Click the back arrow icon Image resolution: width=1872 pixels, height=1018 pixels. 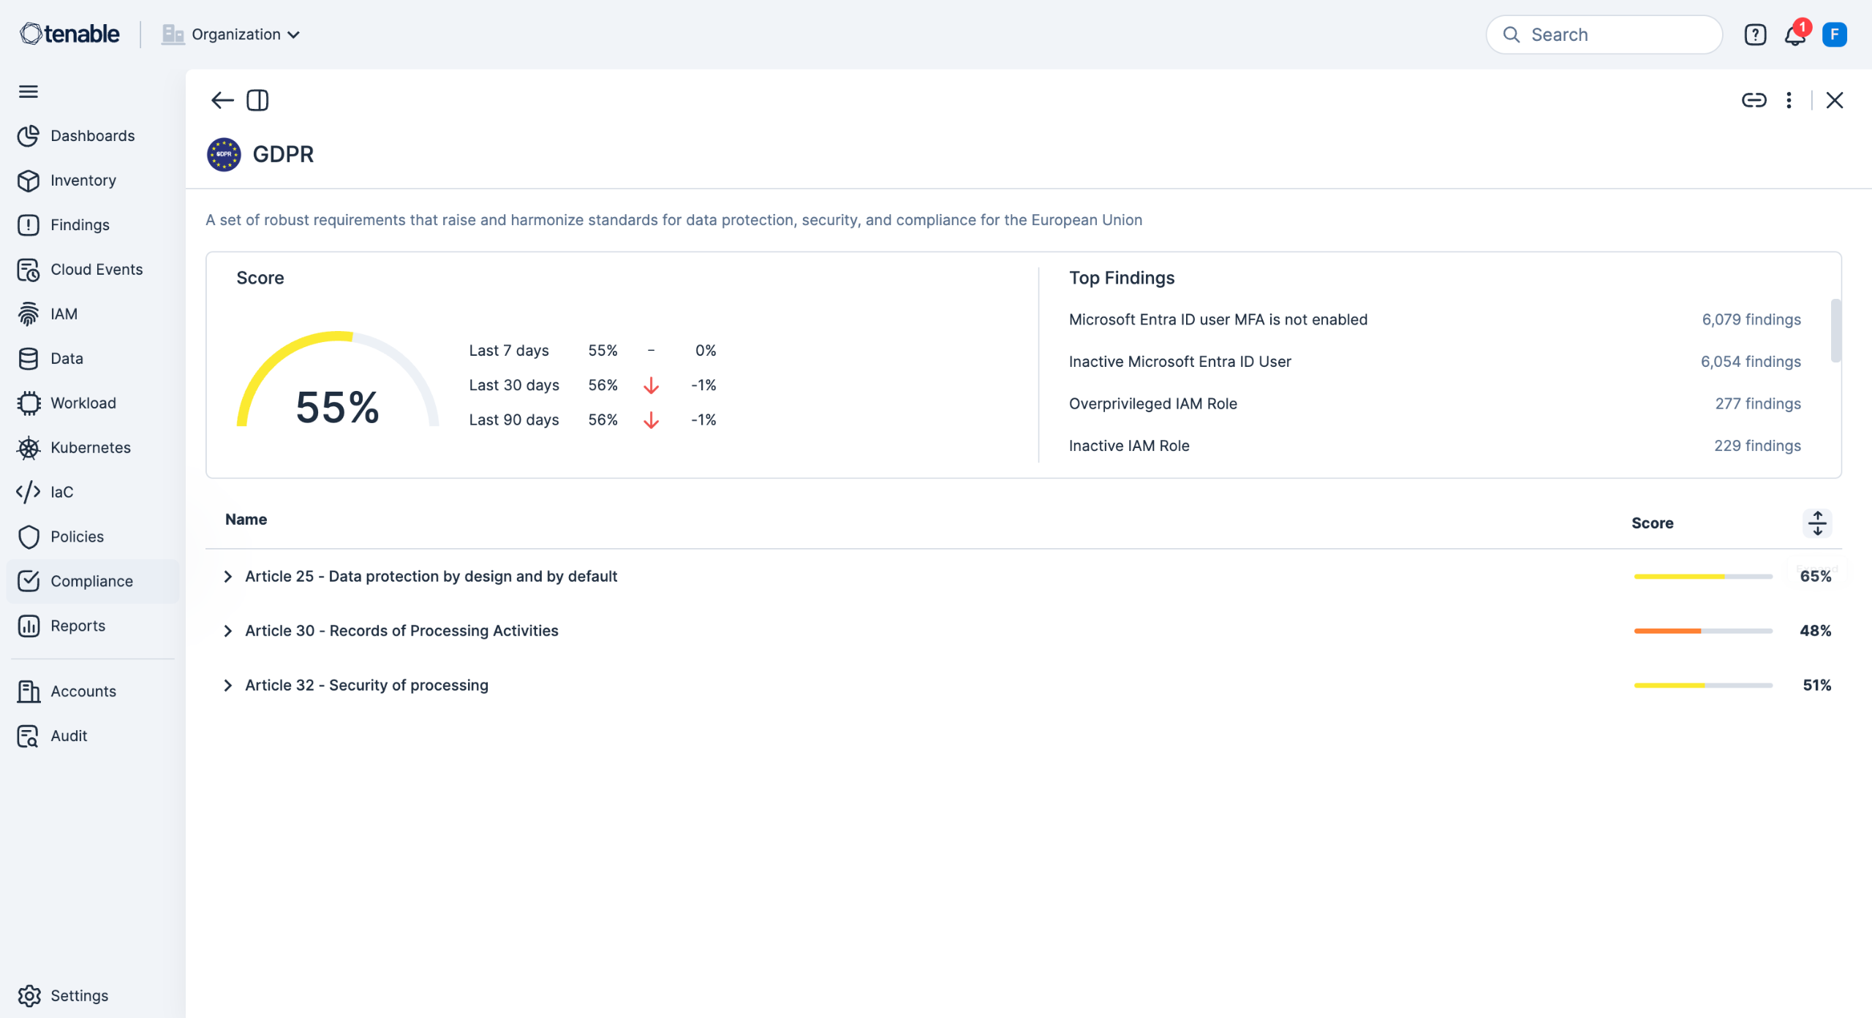point(222,100)
